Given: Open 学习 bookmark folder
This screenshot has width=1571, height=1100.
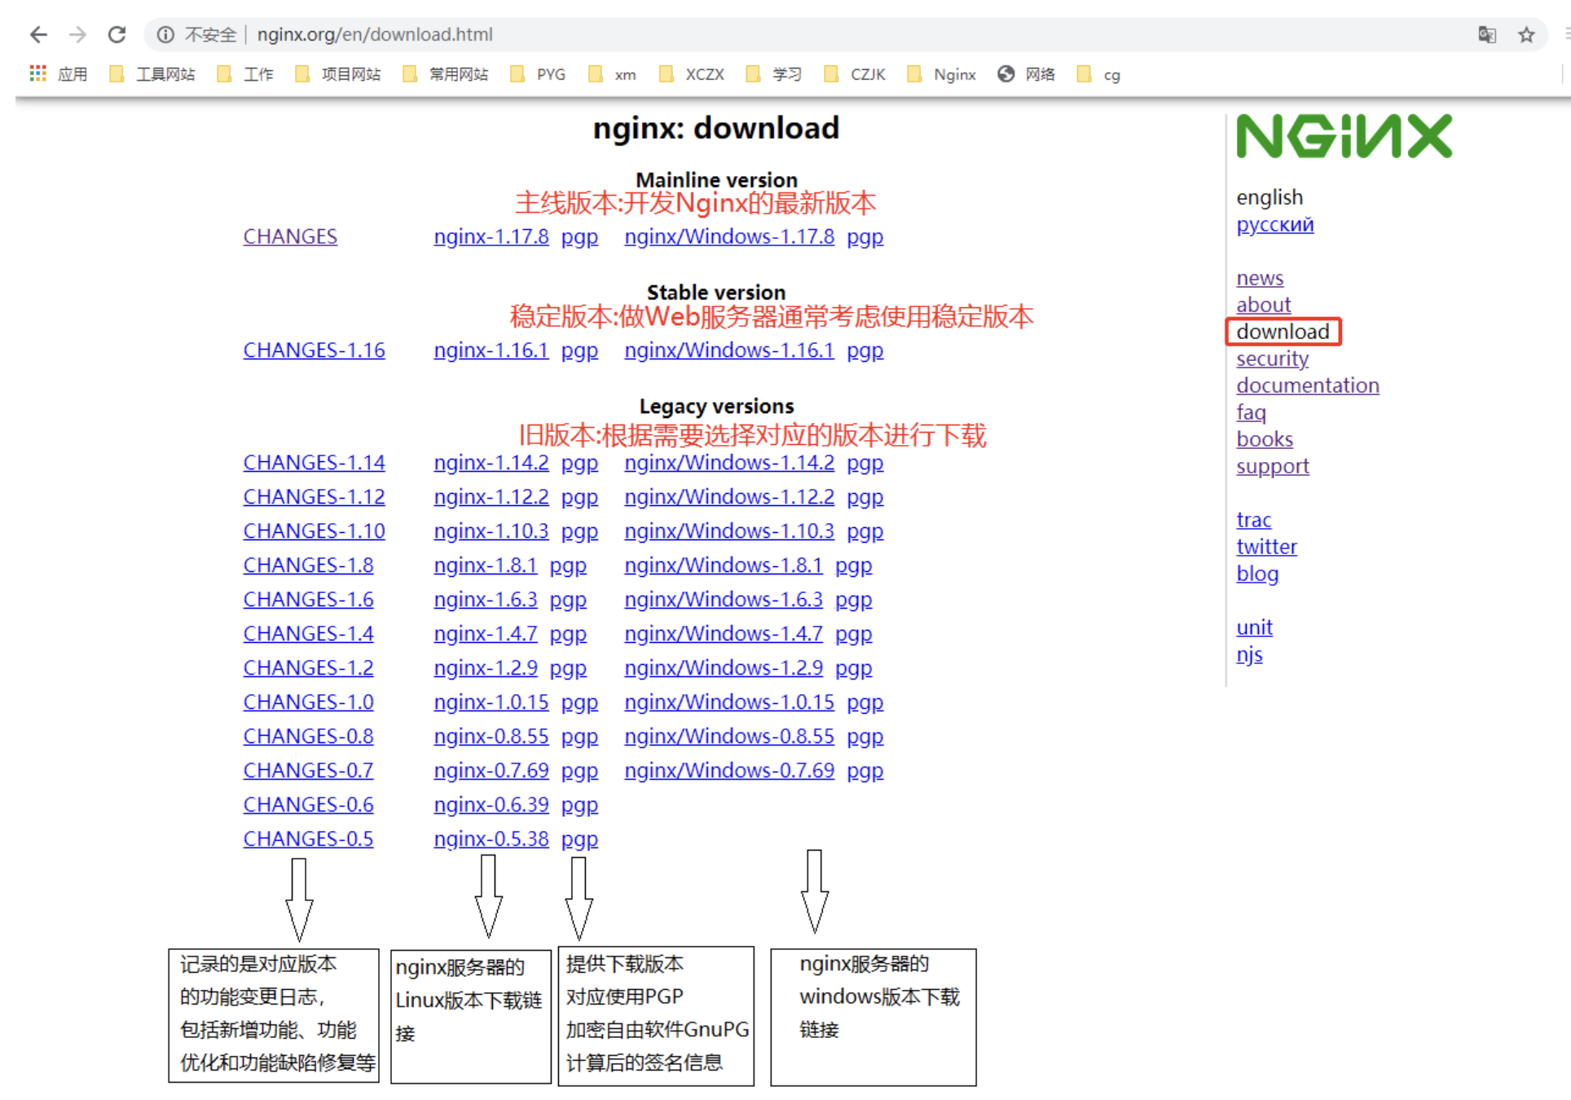Looking at the screenshot, I should (x=773, y=74).
